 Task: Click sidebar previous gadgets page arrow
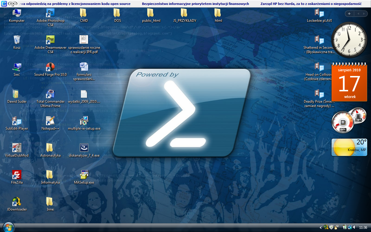click(x=358, y=14)
